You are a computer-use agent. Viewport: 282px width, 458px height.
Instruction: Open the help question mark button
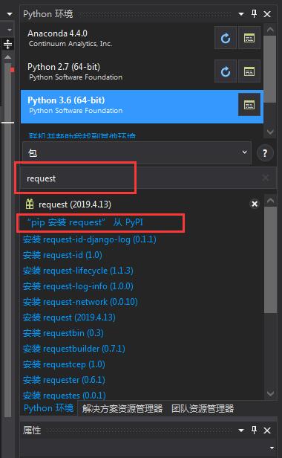coord(265,153)
